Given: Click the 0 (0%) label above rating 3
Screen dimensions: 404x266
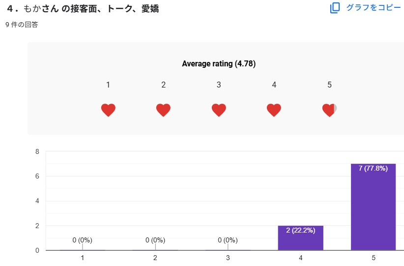Looking at the screenshot, I should tap(228, 240).
